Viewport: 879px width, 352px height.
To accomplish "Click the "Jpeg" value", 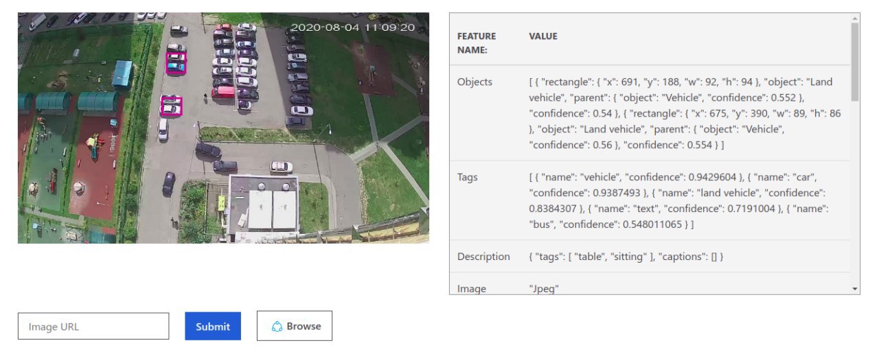I will pos(544,289).
